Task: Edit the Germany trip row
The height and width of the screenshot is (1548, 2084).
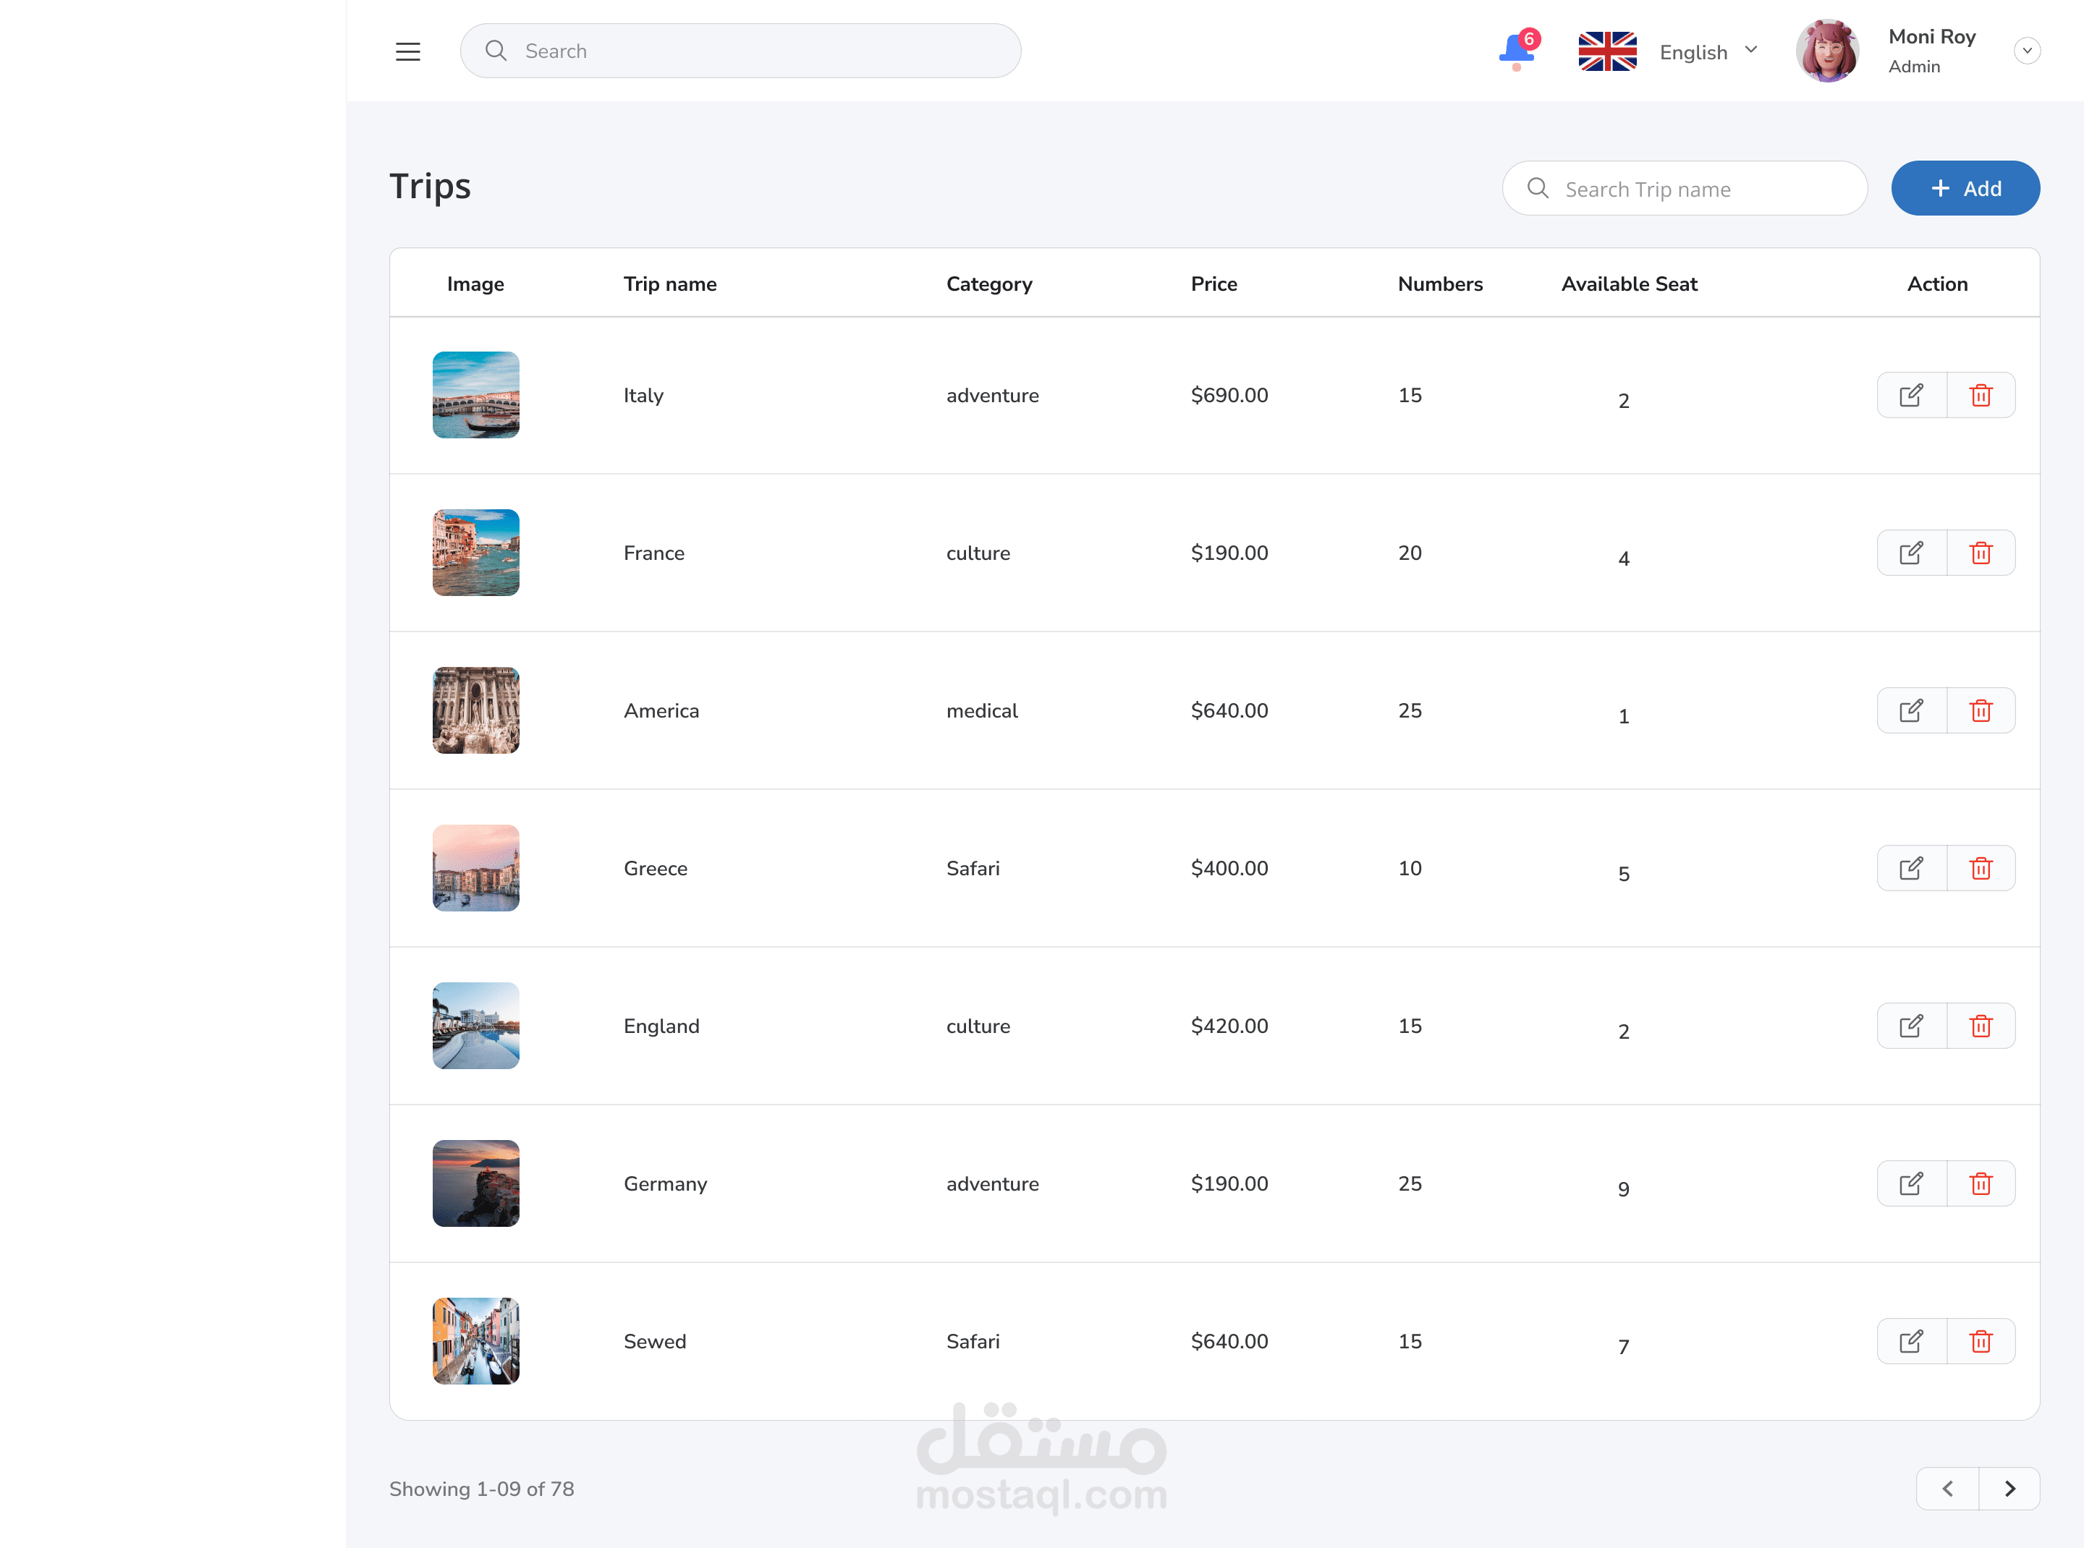Action: pos(1912,1183)
